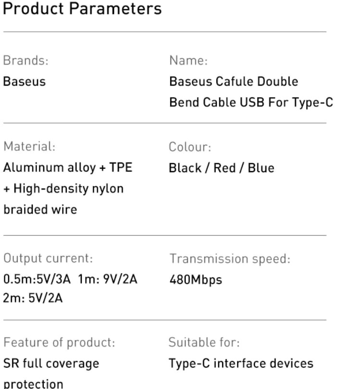
Task: Click the Product Parameters heading
Action: [x=82, y=9]
